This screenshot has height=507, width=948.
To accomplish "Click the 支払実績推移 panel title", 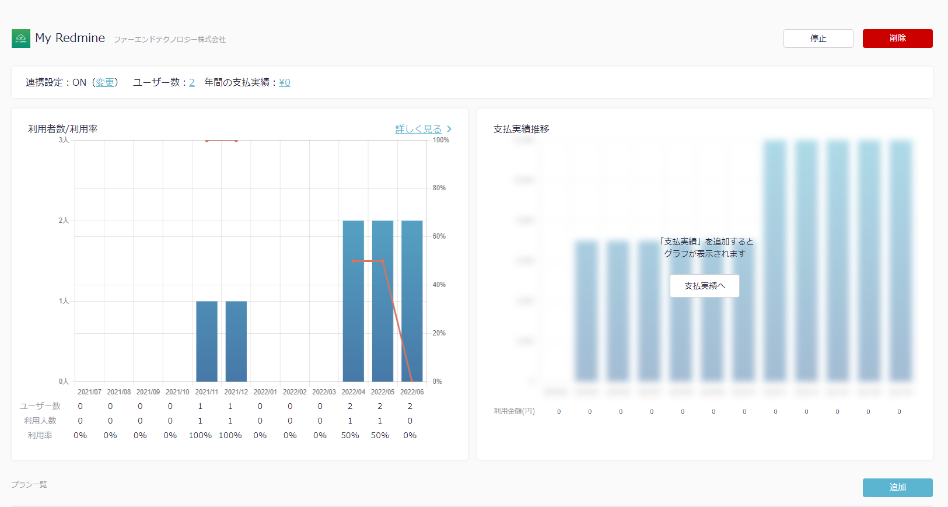I will 521,129.
